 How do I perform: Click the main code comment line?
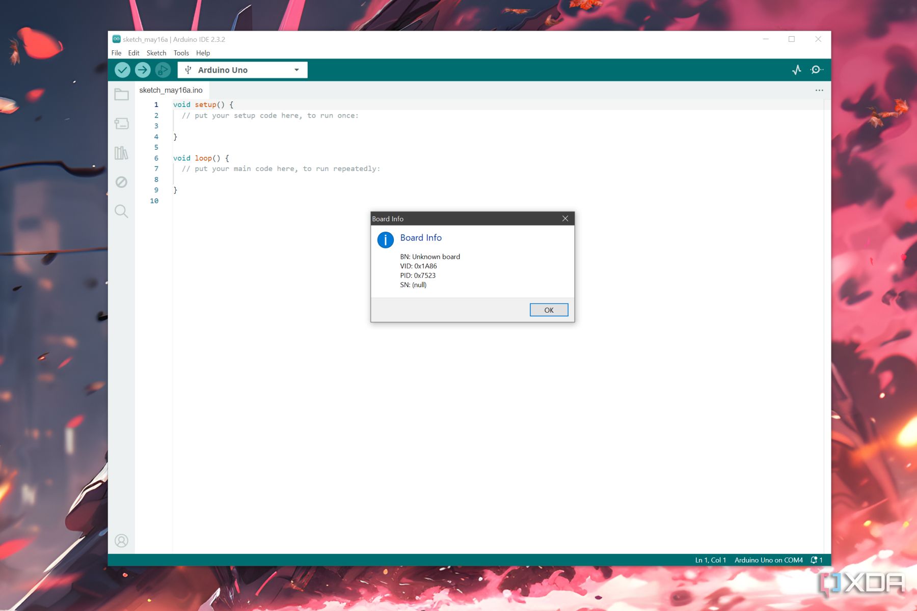[281, 169]
